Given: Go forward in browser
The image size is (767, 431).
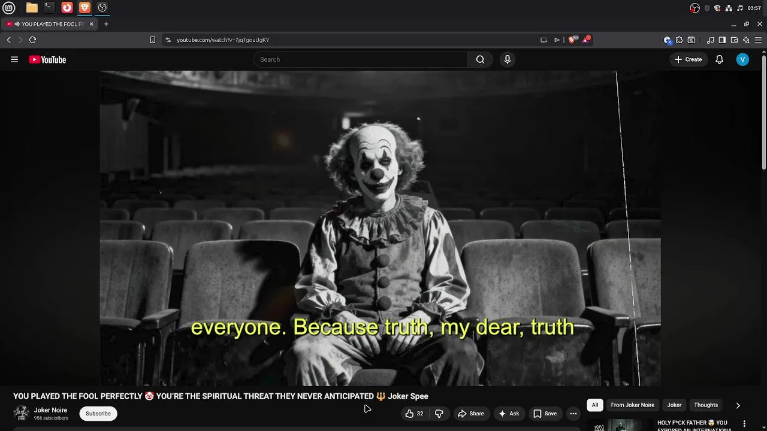Looking at the screenshot, I should [20, 40].
